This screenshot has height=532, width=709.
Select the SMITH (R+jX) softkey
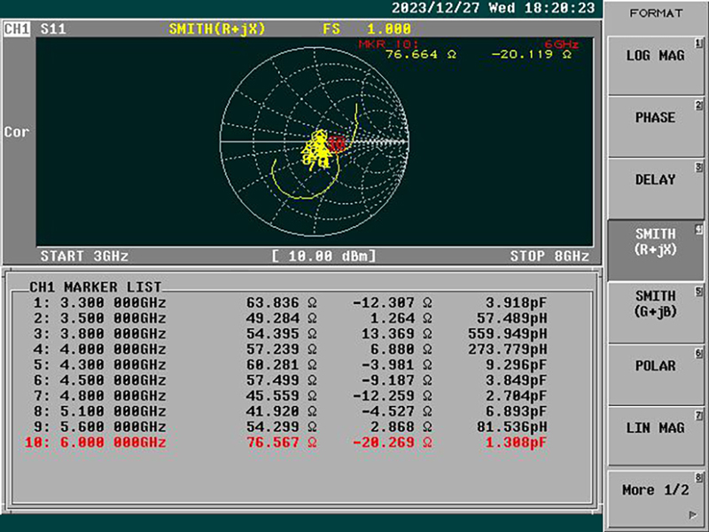[655, 251]
